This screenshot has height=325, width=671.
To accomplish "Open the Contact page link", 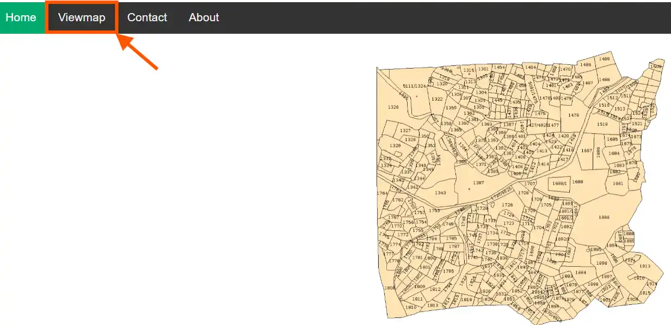I will click(x=147, y=17).
